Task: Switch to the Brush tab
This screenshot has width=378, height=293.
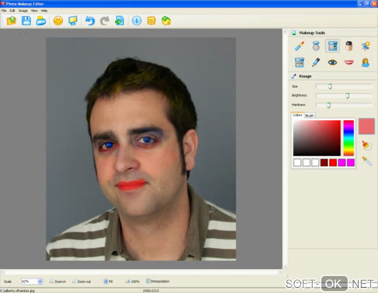Action: coord(309,116)
